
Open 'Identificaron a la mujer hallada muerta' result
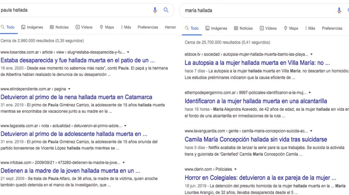(x=256, y=101)
